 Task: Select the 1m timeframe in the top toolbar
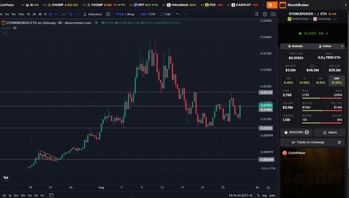click(x=7, y=14)
